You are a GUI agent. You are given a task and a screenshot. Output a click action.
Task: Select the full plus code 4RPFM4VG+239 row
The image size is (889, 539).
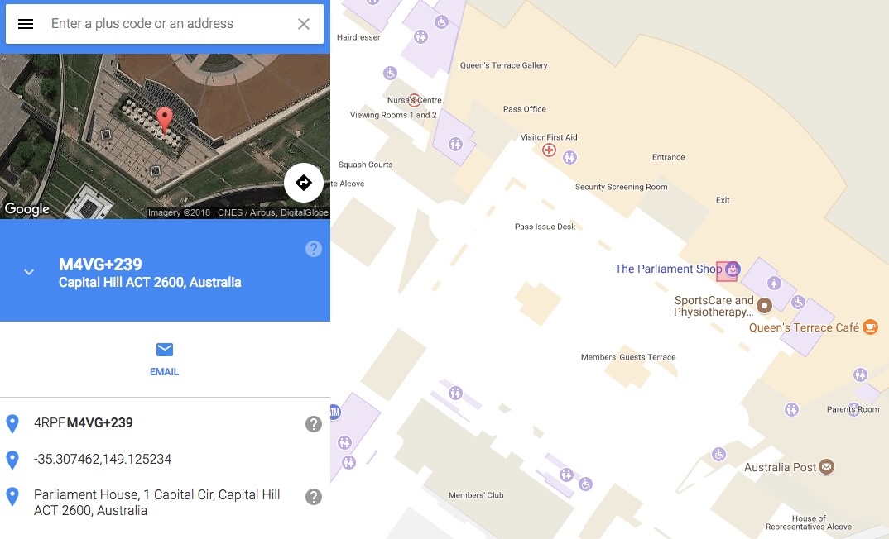(x=165, y=423)
